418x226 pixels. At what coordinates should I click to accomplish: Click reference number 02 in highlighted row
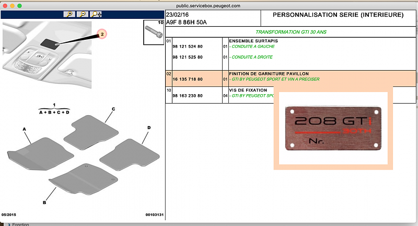168,74
